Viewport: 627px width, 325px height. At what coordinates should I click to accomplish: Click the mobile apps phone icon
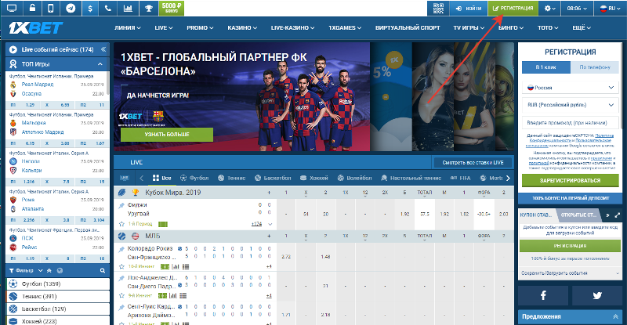[x=51, y=8]
